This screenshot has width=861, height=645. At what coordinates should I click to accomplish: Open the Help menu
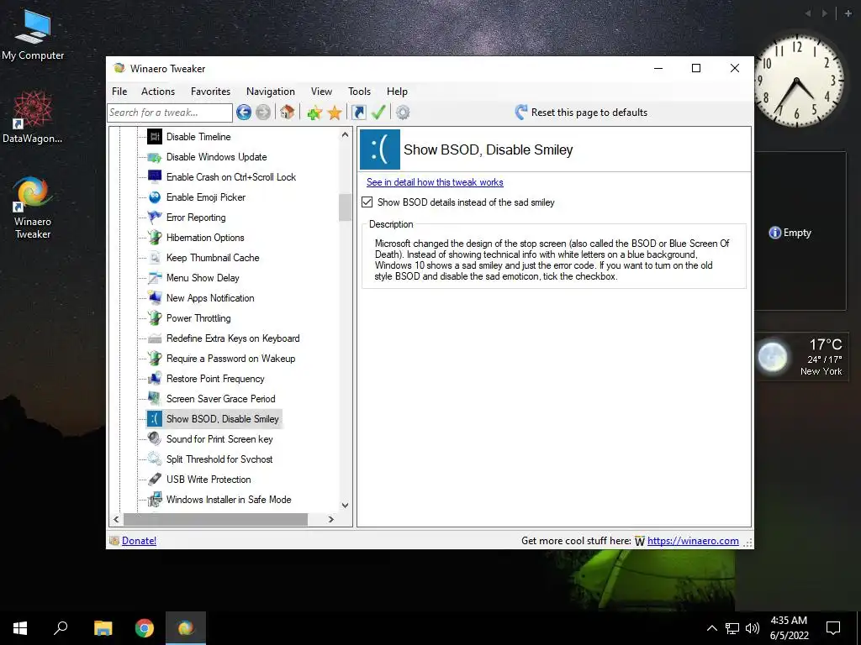pos(397,92)
